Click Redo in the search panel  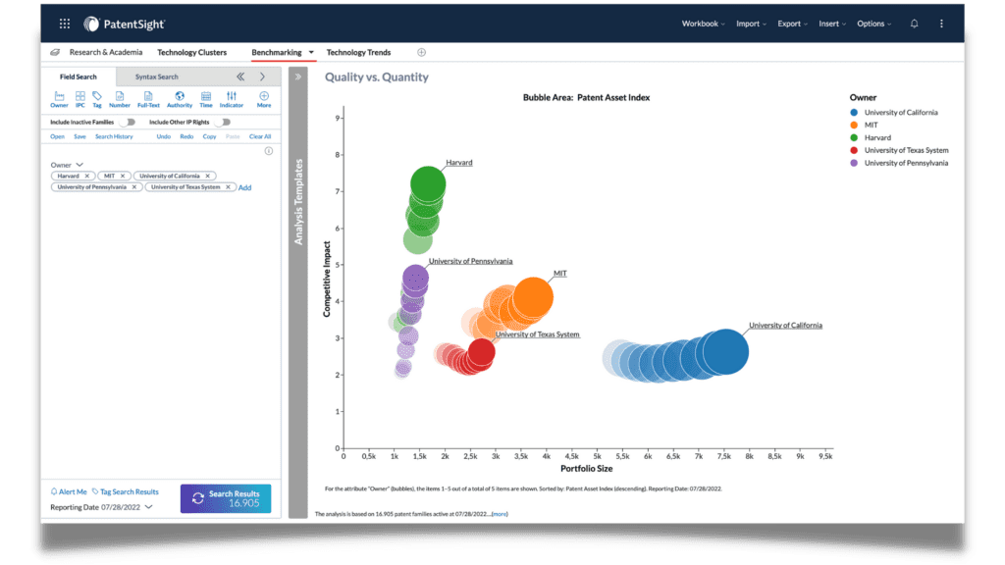pyautogui.click(x=186, y=136)
